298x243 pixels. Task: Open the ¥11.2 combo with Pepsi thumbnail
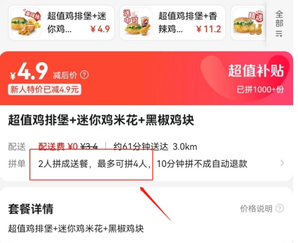(137, 23)
